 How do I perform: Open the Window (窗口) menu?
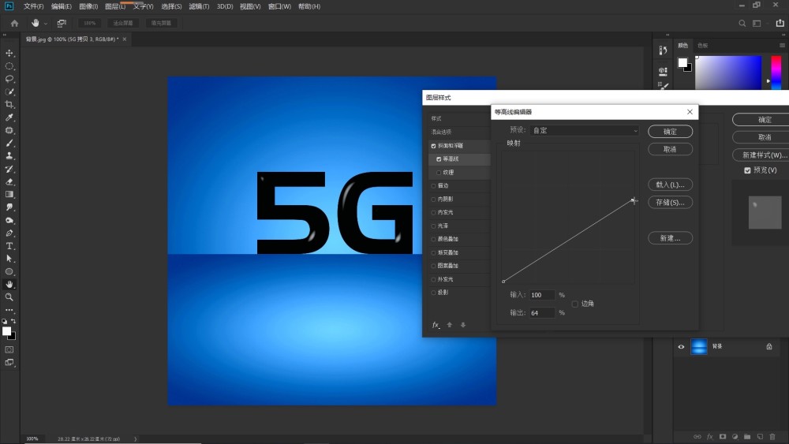pyautogui.click(x=279, y=6)
